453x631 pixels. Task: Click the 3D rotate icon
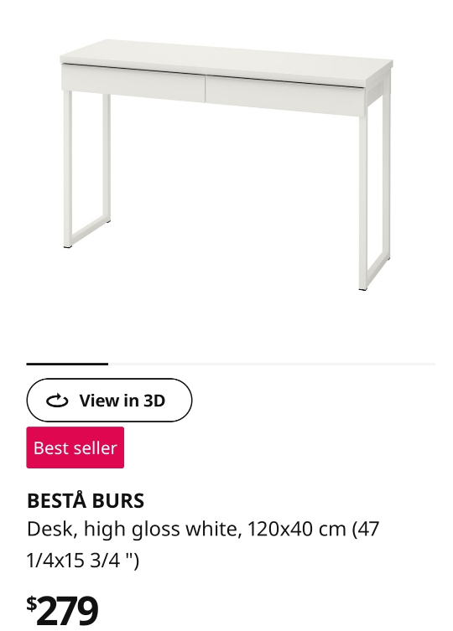pos(57,401)
